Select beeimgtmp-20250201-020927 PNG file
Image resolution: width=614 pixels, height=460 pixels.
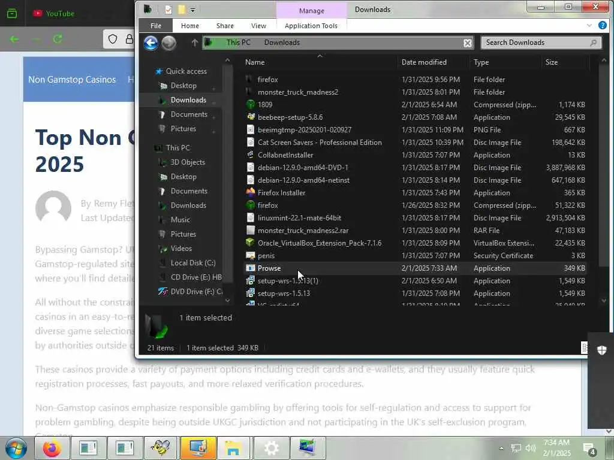coord(304,130)
